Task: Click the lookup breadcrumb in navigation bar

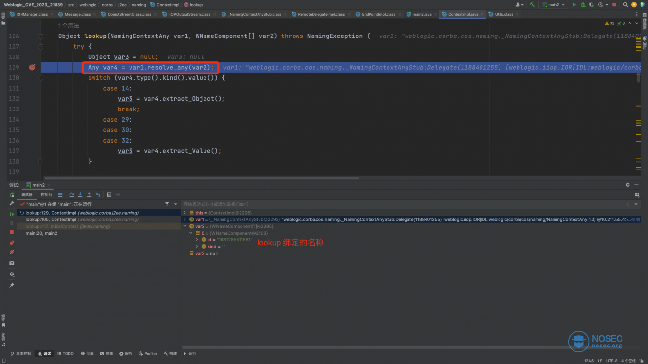Action: (x=193, y=5)
